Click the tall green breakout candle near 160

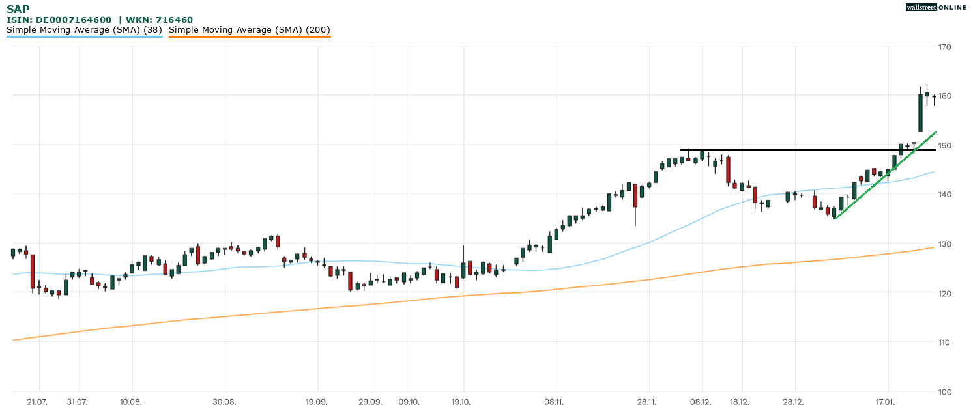coord(920,113)
